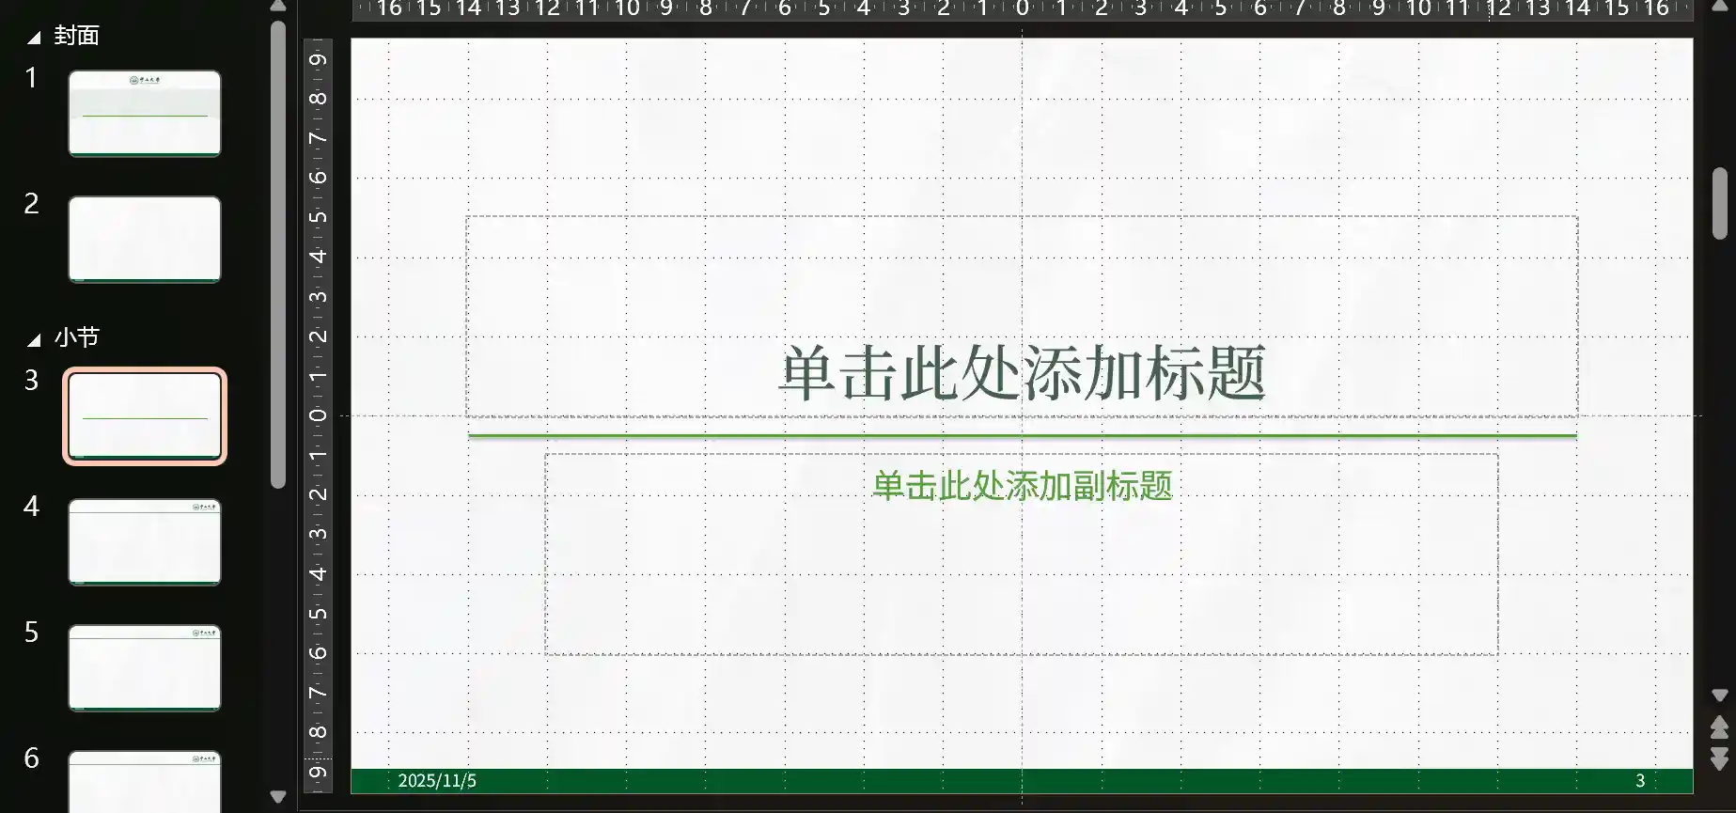This screenshot has width=1736, height=813.
Task: Click the thumbnail panel scrollbar thumb
Action: [x=278, y=254]
